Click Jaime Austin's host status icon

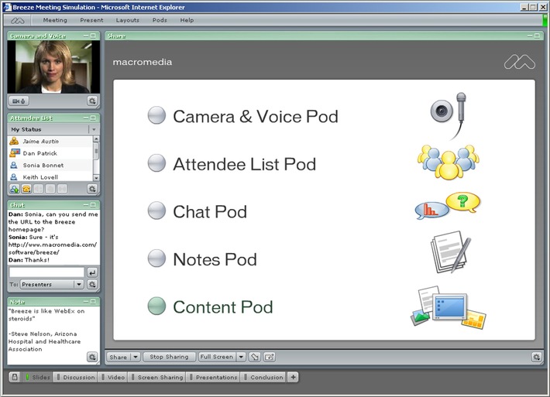point(14,141)
